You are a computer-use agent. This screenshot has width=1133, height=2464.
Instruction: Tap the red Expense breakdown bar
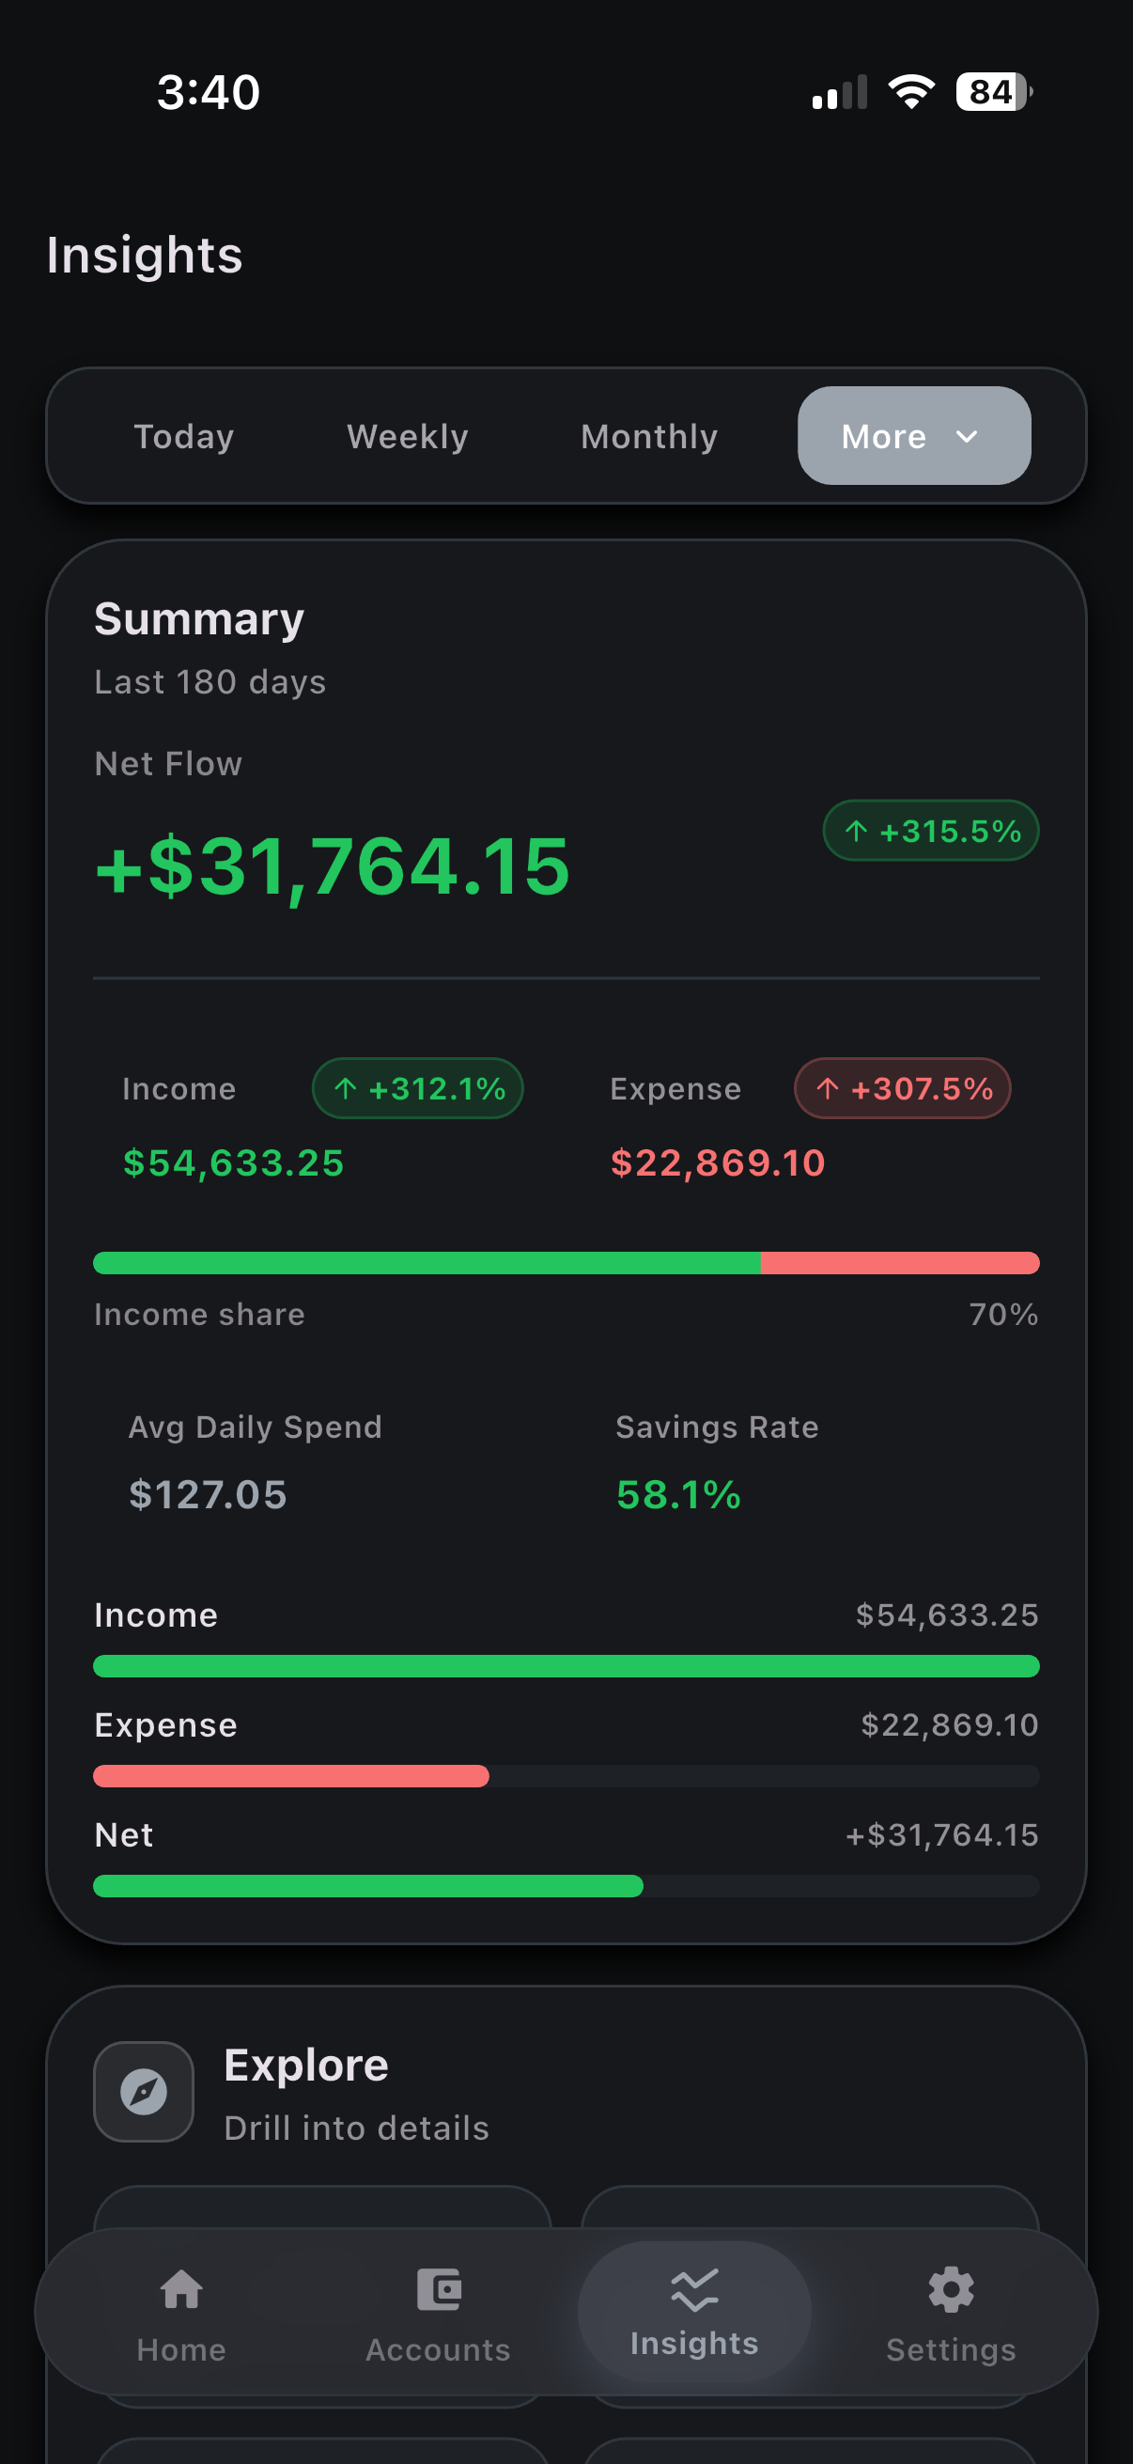(x=290, y=1776)
